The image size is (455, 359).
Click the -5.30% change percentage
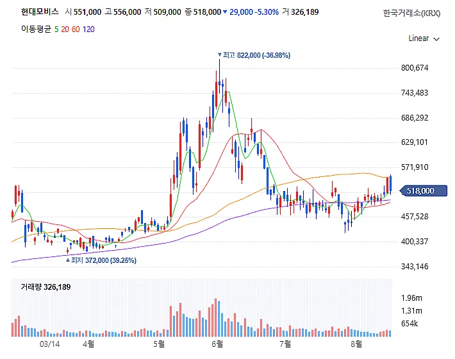267,12
